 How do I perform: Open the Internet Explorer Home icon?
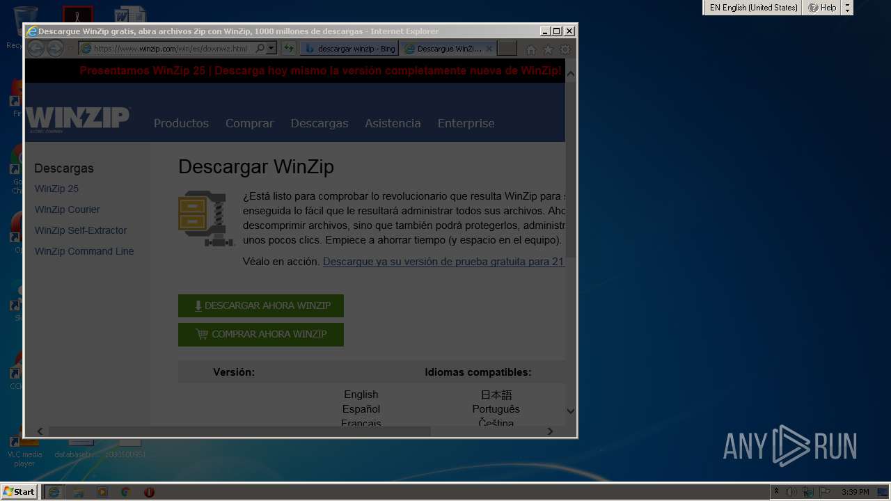531,49
